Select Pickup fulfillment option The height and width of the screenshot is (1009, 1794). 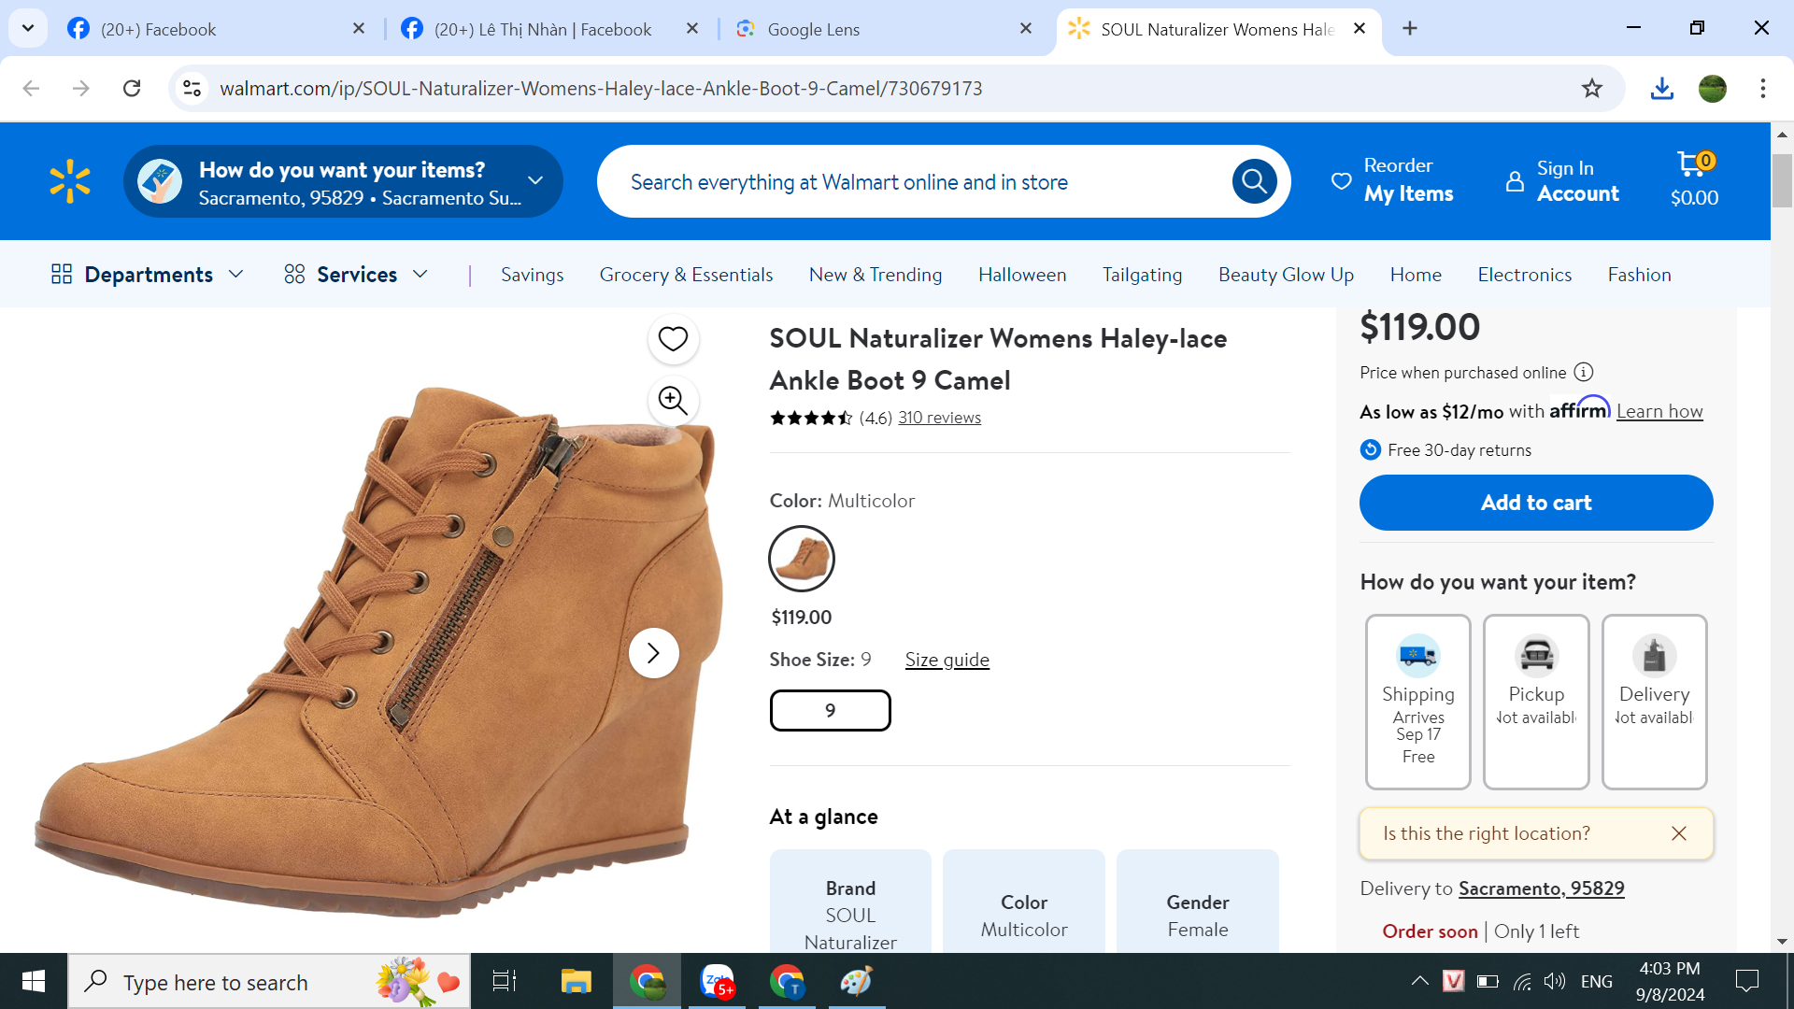point(1536,701)
